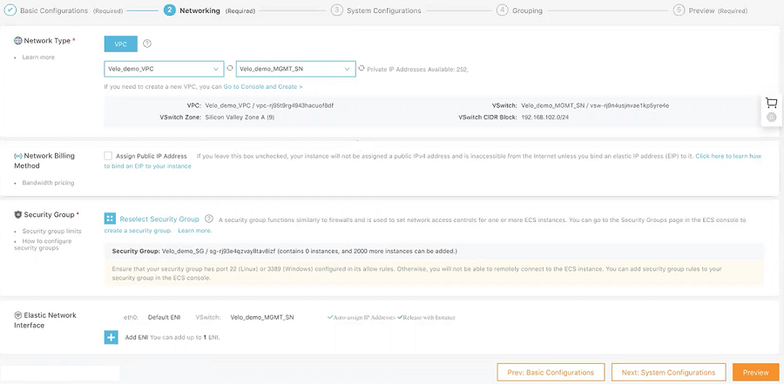784x384 pixels.
Task: Refresh the VSwitch list
Action: click(362, 69)
